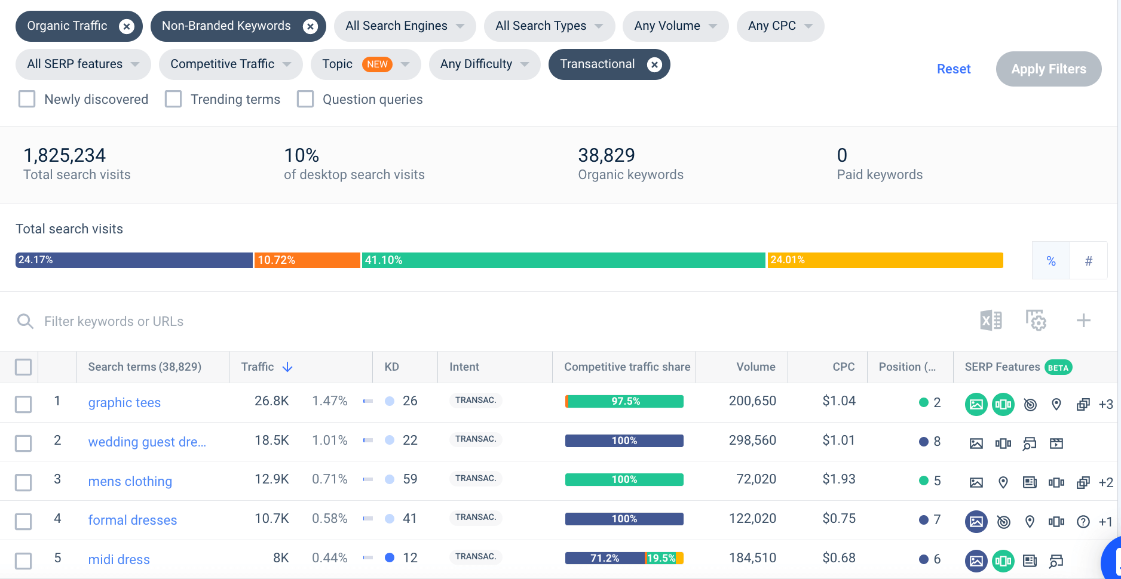The height and width of the screenshot is (579, 1121).
Task: Click the green 41.10% bar segment
Action: pos(563,260)
